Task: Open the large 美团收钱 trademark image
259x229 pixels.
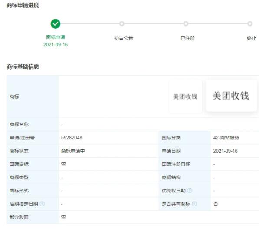Action: [231, 96]
